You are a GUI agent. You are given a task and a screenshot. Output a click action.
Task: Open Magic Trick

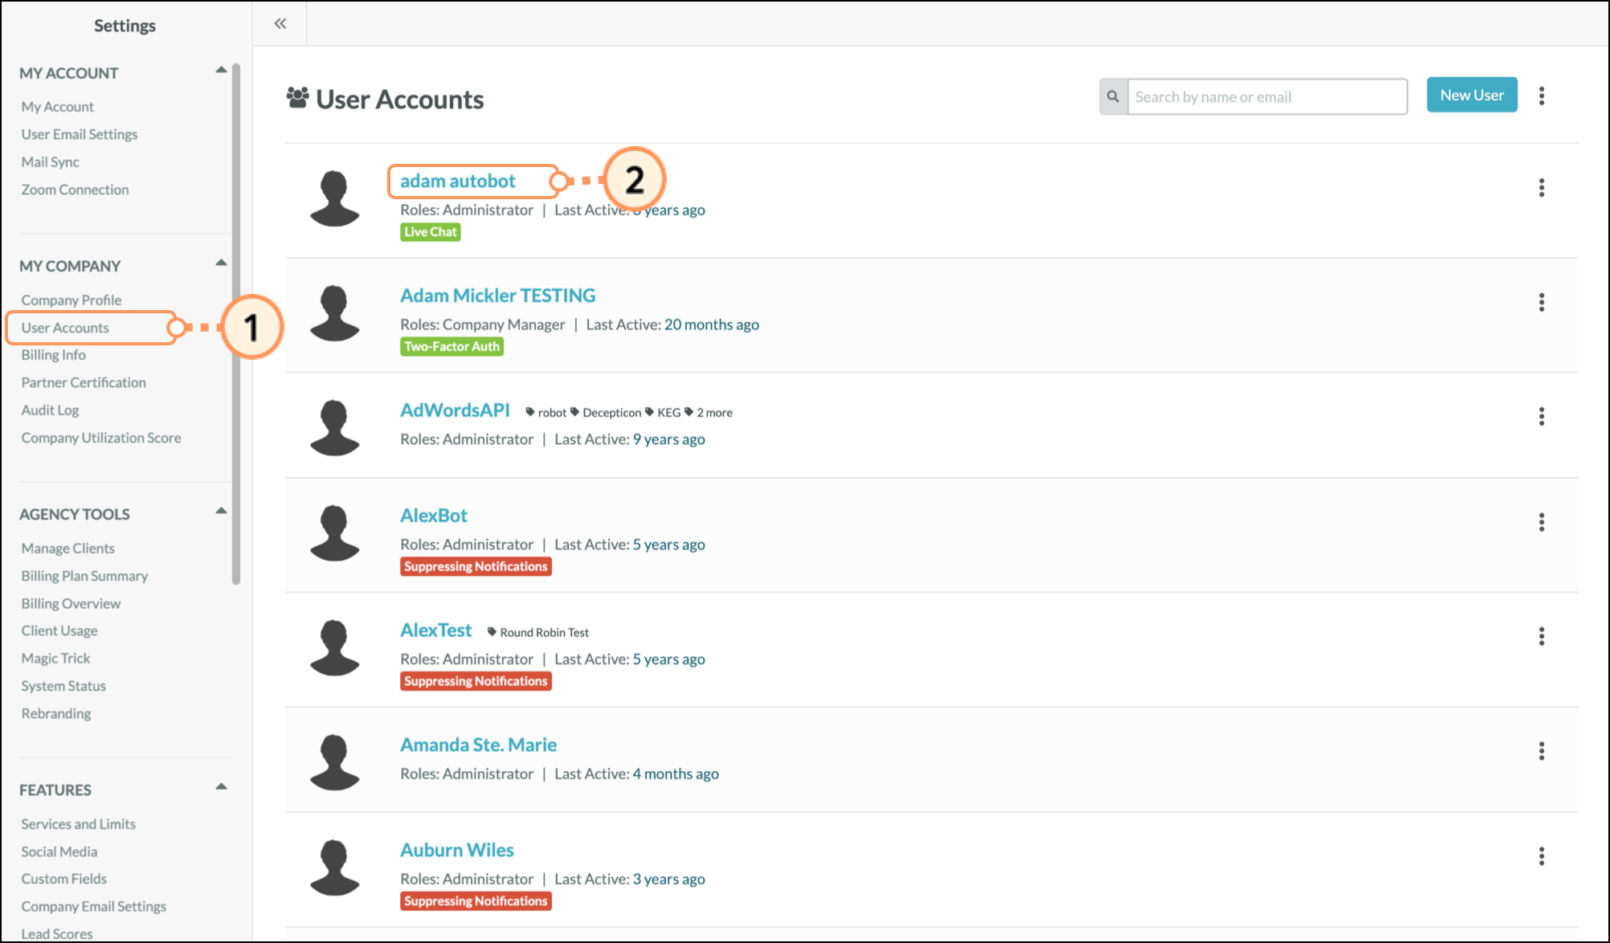[55, 658]
